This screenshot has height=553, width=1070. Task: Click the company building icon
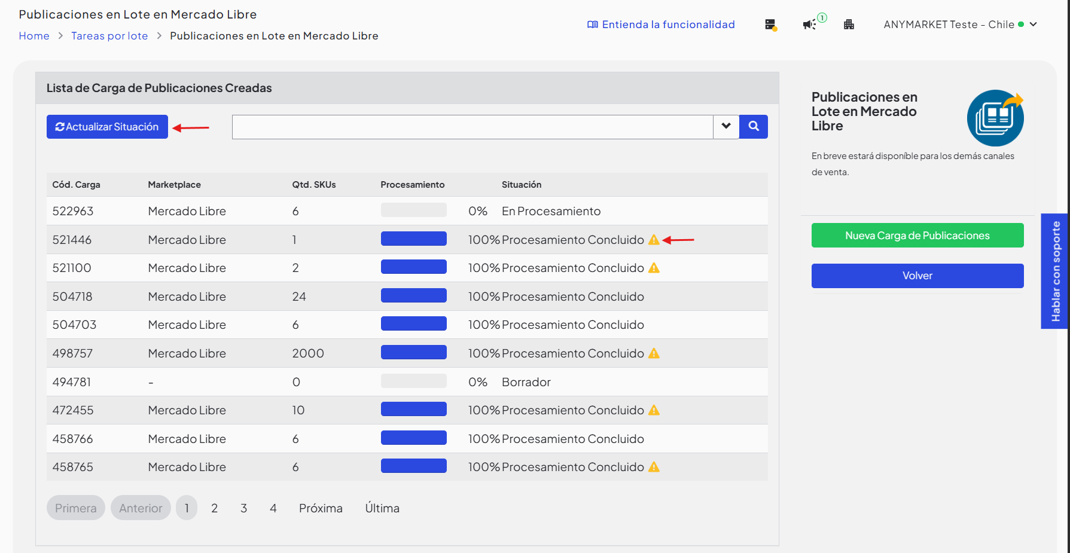[x=849, y=25]
